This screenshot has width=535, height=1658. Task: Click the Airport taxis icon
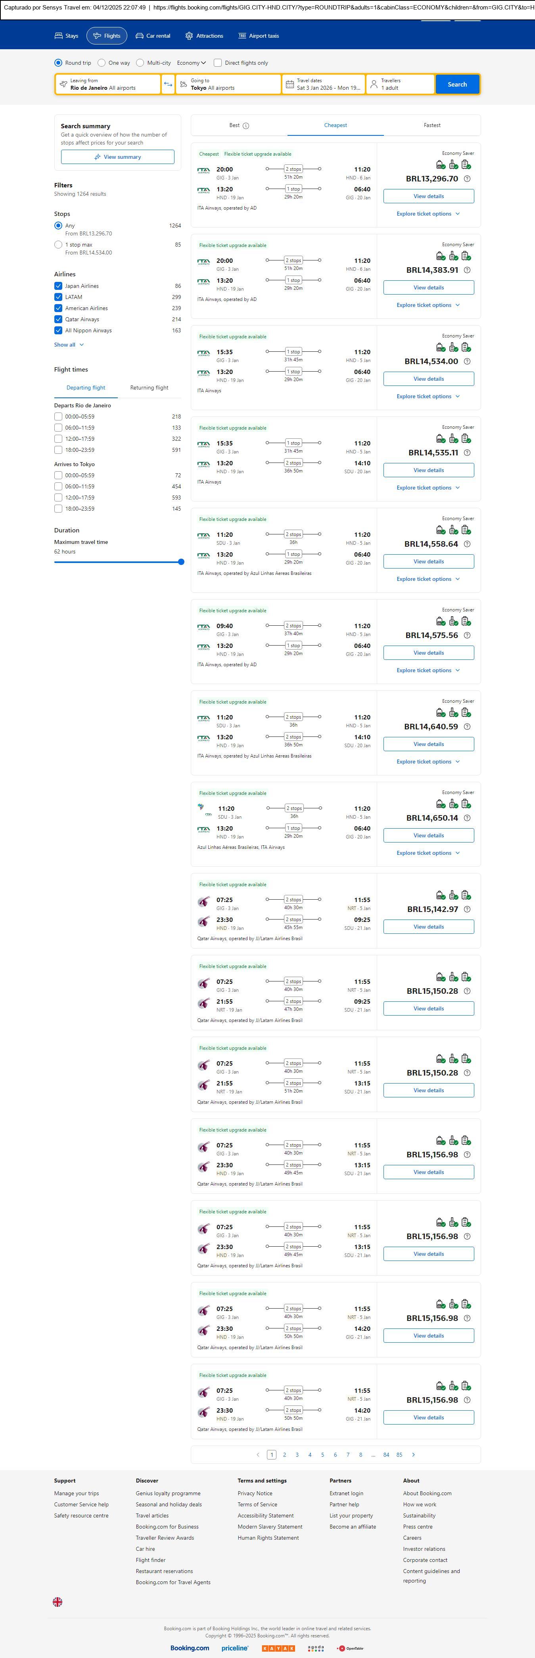tap(242, 36)
